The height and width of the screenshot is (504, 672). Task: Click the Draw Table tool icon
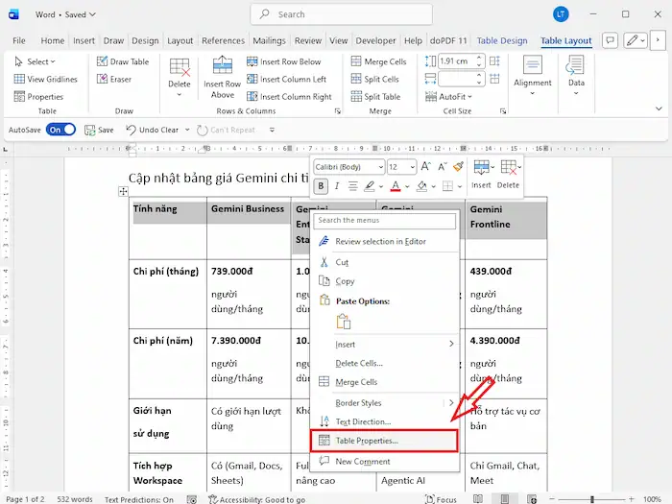102,62
